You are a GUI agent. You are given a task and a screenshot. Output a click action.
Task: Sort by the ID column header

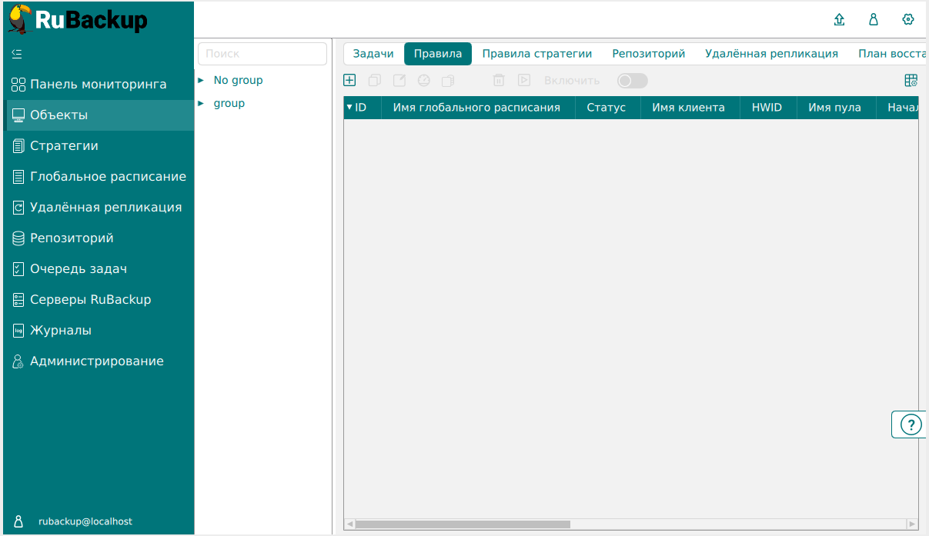click(x=360, y=108)
